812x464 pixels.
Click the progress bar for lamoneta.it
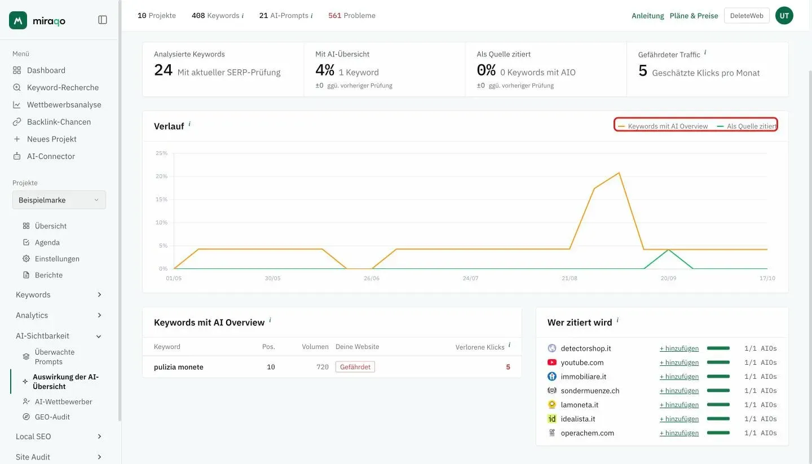click(x=718, y=405)
